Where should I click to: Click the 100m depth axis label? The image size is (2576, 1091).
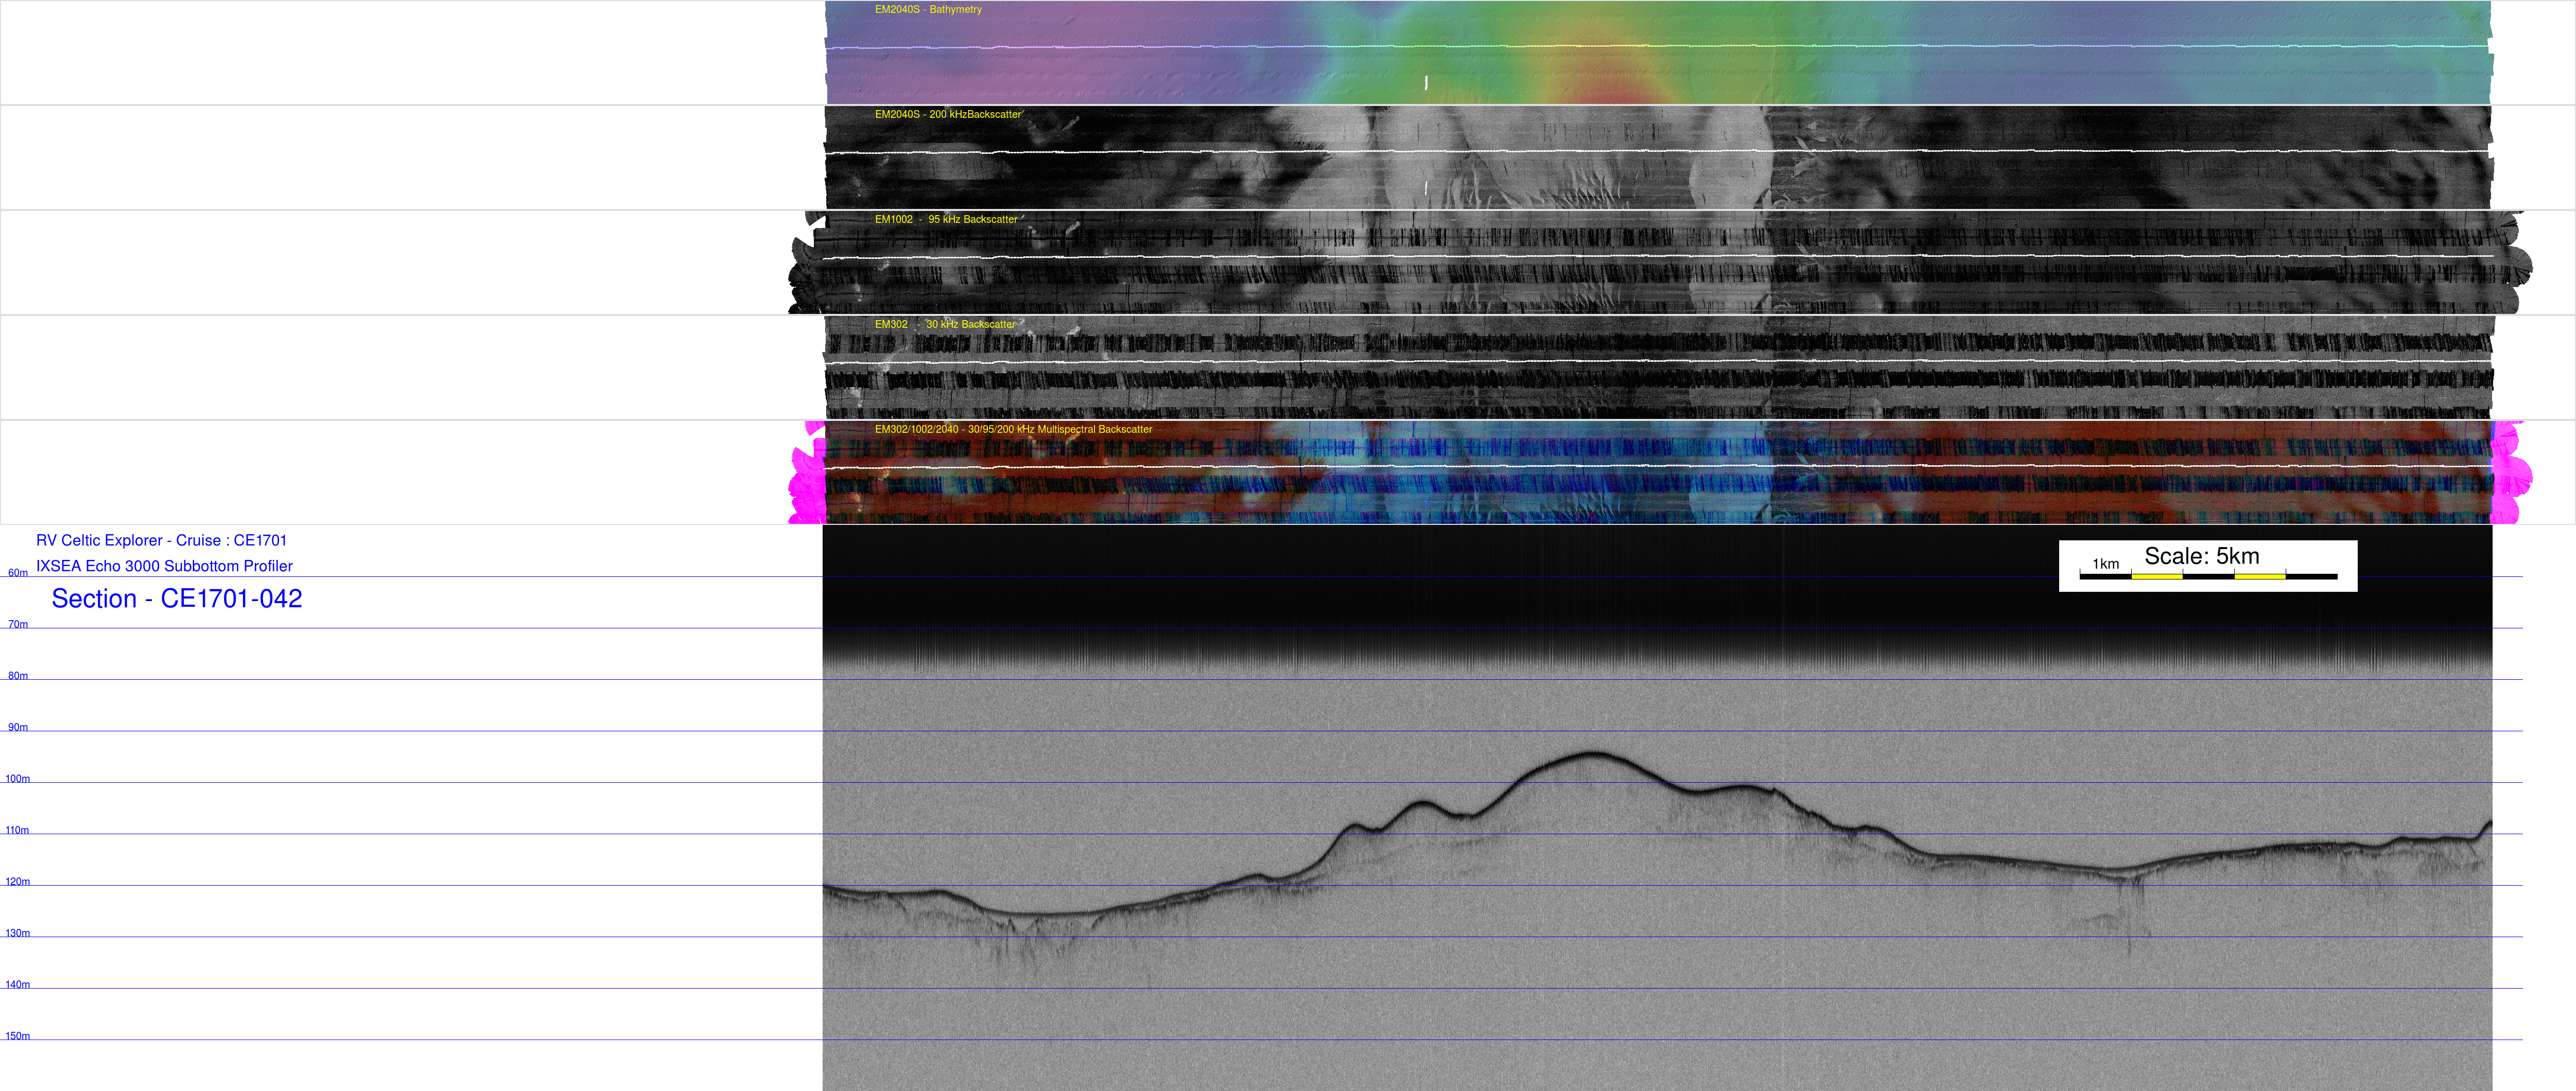pos(18,779)
